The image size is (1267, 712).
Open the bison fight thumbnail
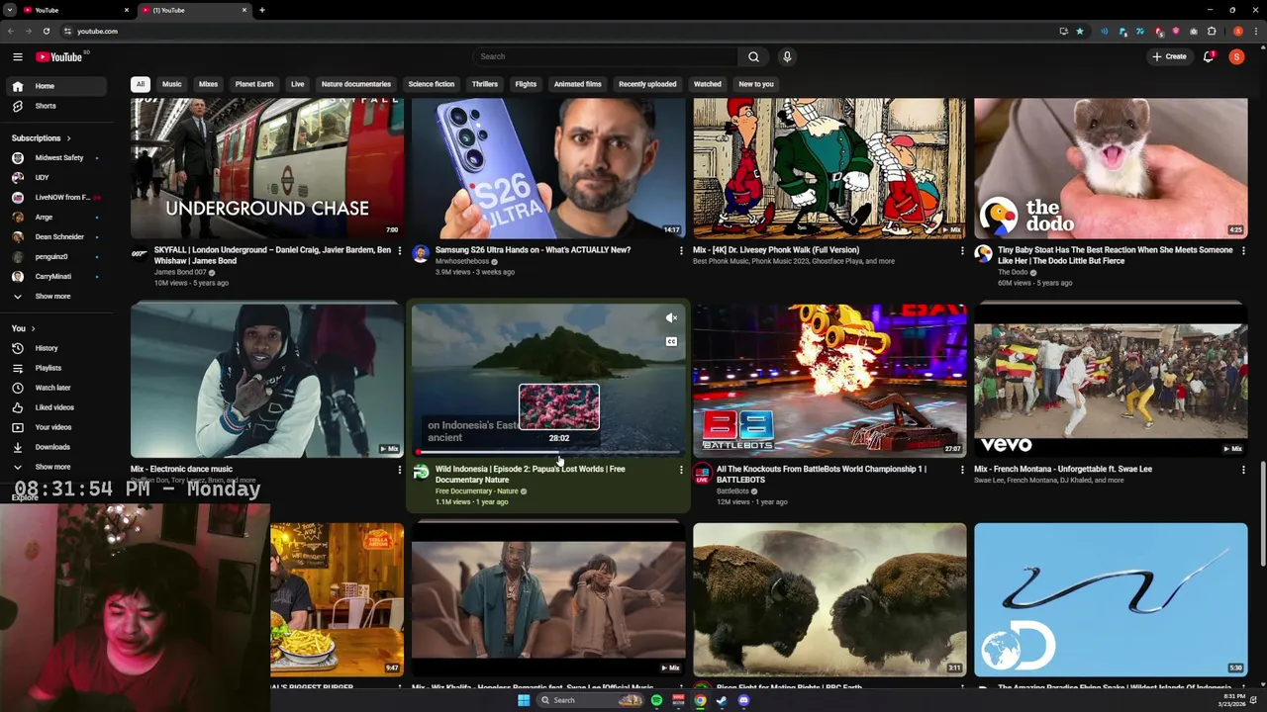[829, 599]
